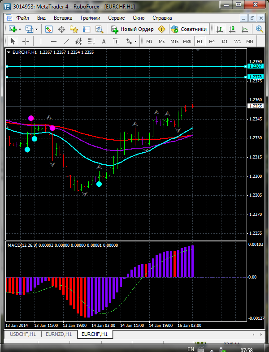Select the vertical line drawing tool
269x352 pixels.
pyautogui.click(x=41, y=41)
